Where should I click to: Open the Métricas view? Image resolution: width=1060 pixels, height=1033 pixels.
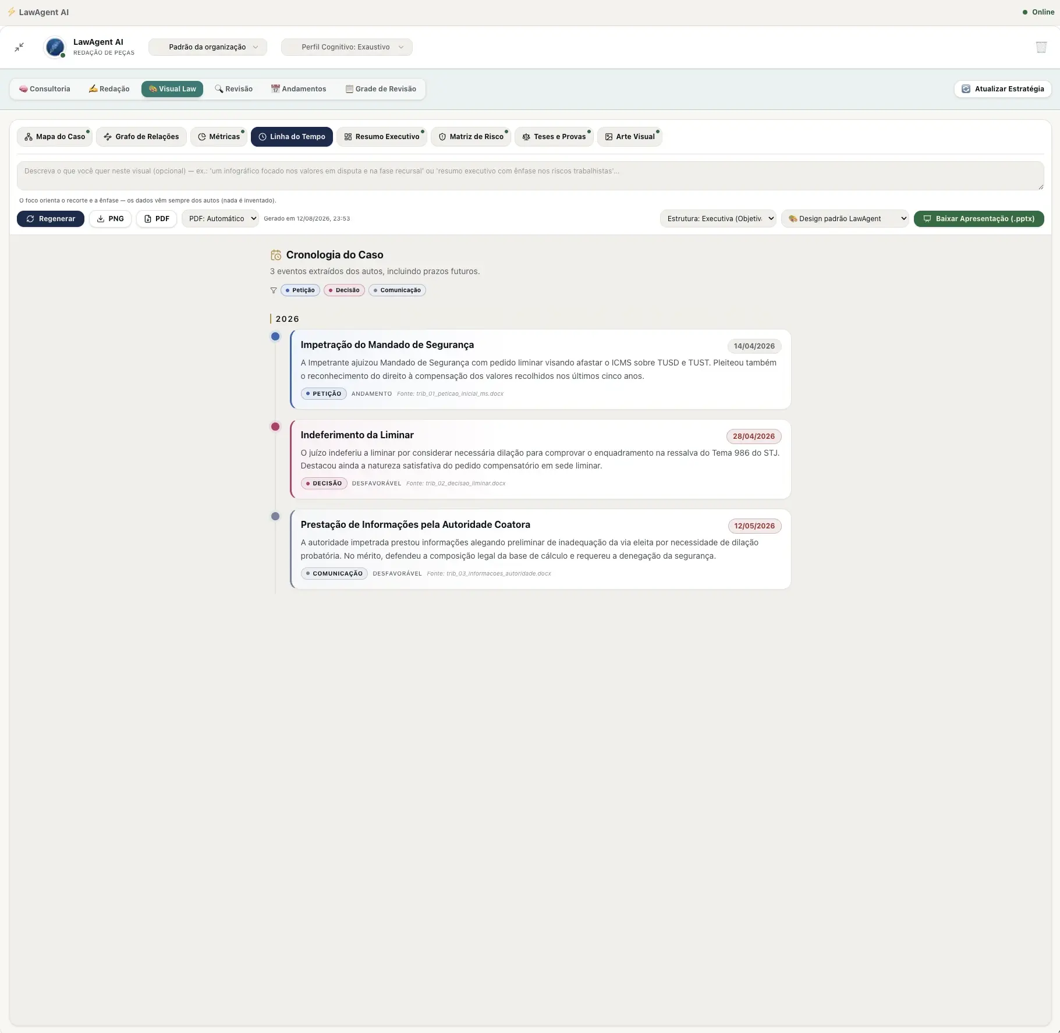point(219,137)
